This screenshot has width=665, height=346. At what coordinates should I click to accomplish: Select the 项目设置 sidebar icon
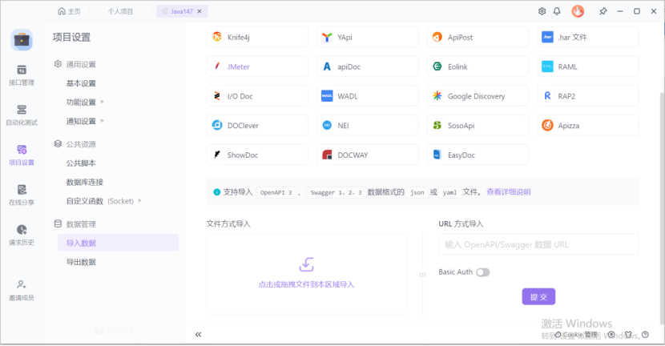[x=22, y=155]
